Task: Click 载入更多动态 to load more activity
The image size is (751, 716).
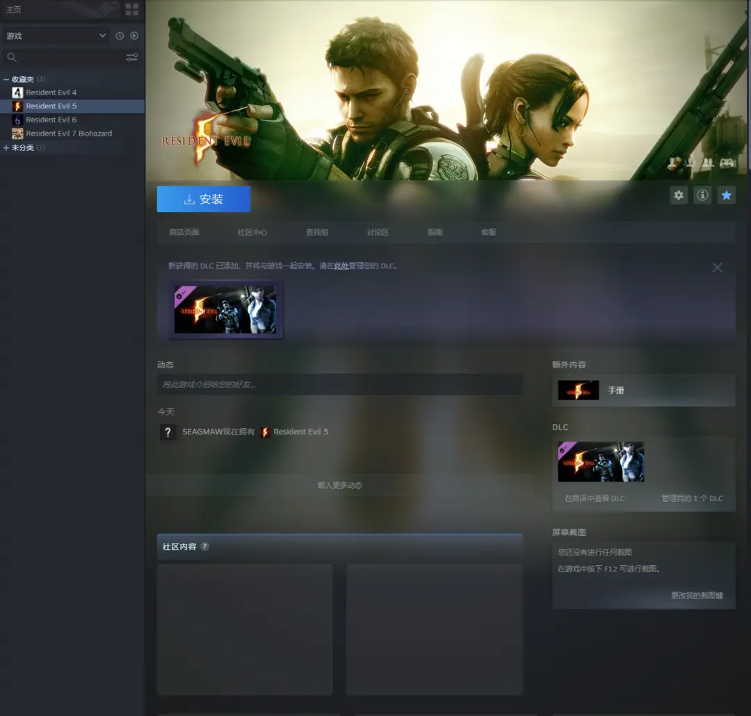Action: pos(339,485)
